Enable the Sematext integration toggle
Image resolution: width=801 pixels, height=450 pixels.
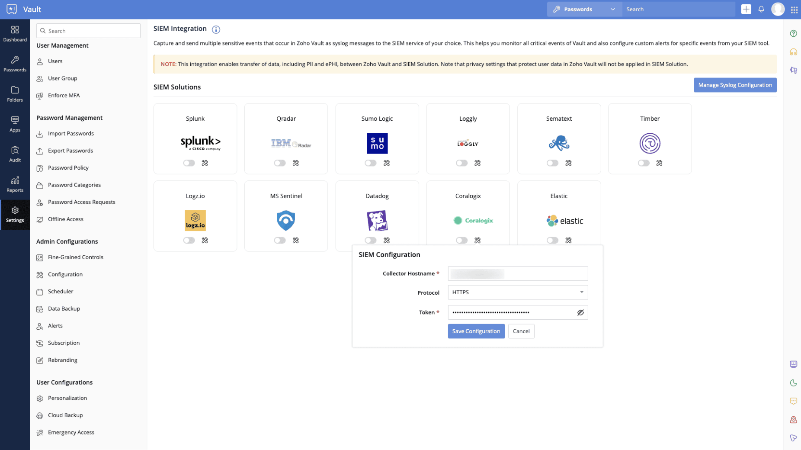click(552, 163)
